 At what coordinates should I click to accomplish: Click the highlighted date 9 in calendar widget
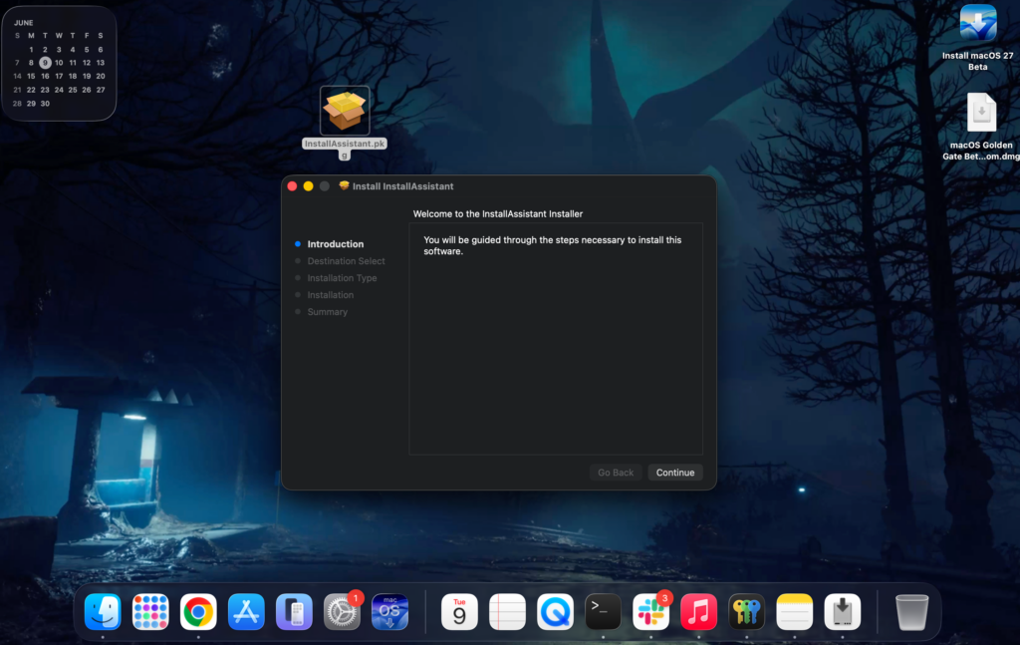pyautogui.click(x=45, y=63)
